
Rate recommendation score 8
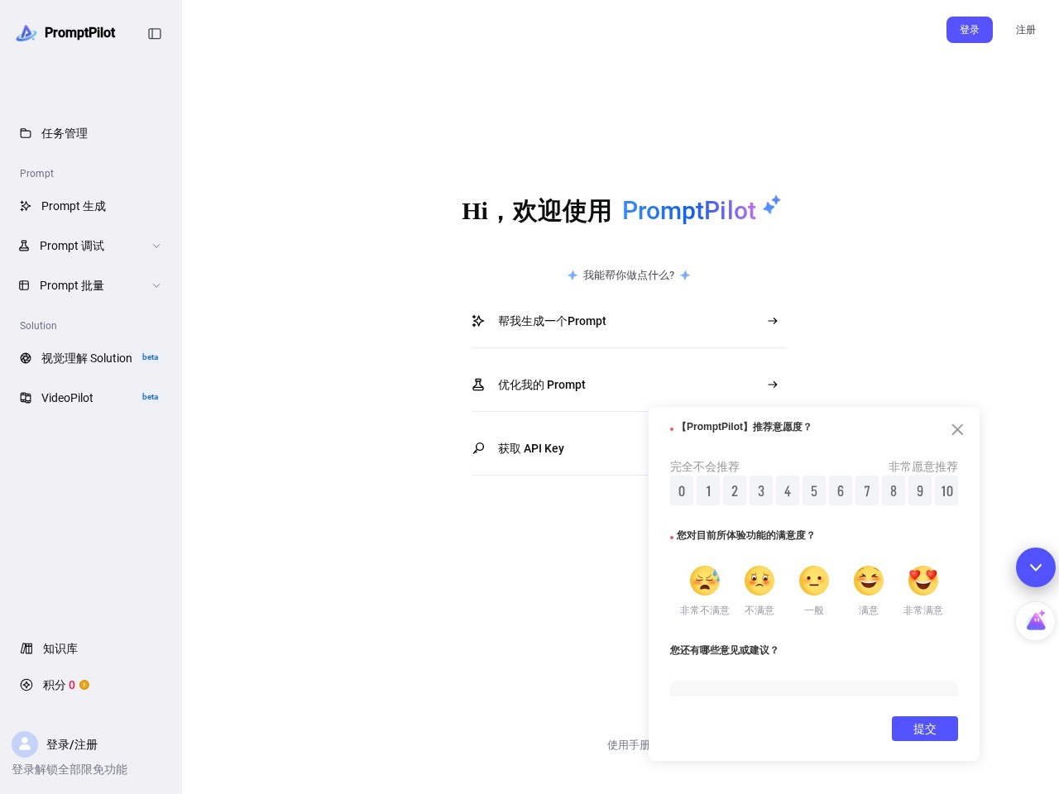click(x=894, y=491)
